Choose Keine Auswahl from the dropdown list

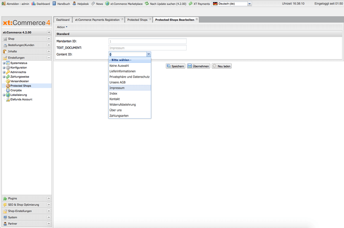point(130,66)
